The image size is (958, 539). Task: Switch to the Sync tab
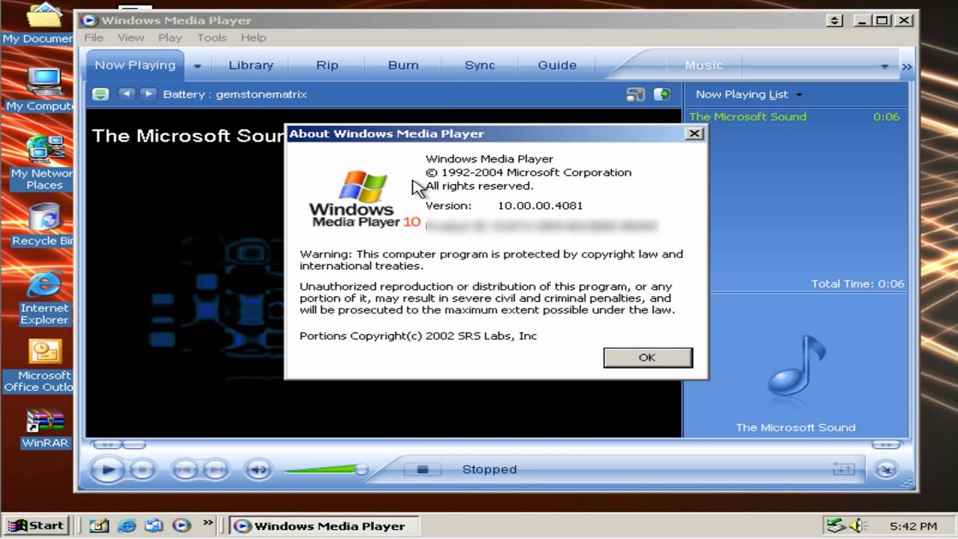pyautogui.click(x=480, y=65)
